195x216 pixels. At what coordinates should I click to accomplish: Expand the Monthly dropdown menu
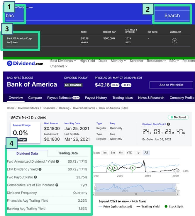(x=118, y=61)
